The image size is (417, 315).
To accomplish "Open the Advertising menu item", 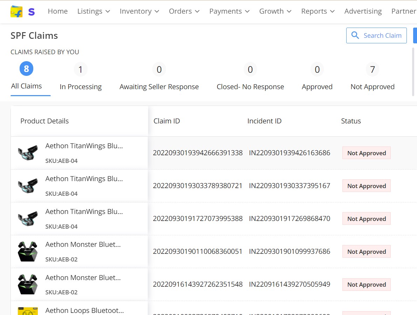I will pyautogui.click(x=363, y=11).
